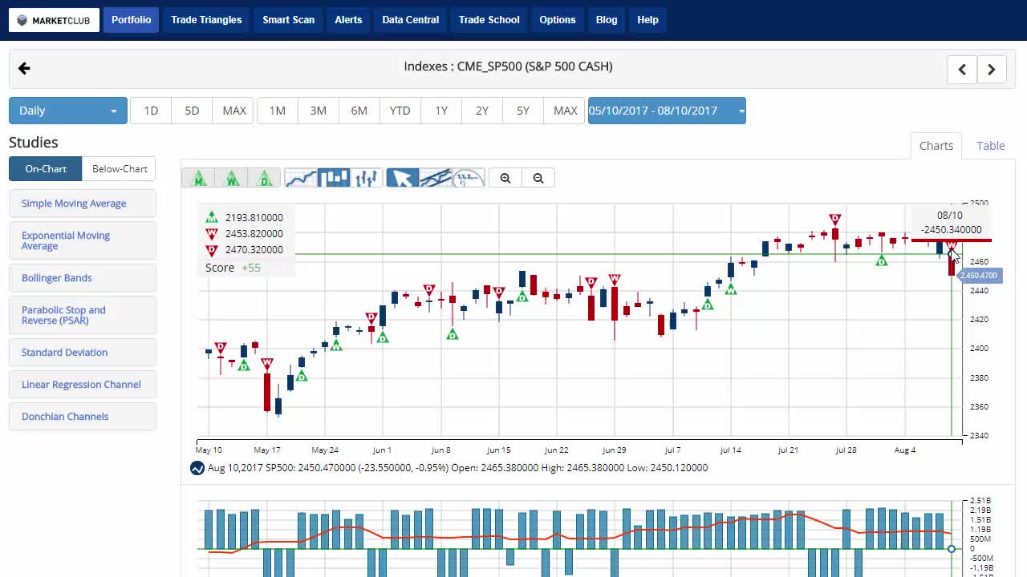The image size is (1027, 577).
Task: Open the Trade School menu
Action: [x=489, y=20]
